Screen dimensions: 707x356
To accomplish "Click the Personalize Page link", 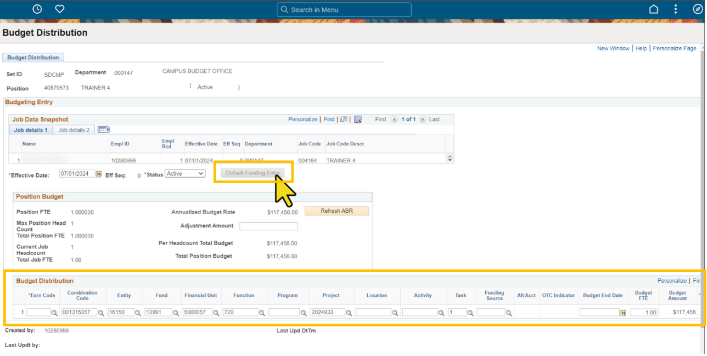I will pyautogui.click(x=675, y=48).
